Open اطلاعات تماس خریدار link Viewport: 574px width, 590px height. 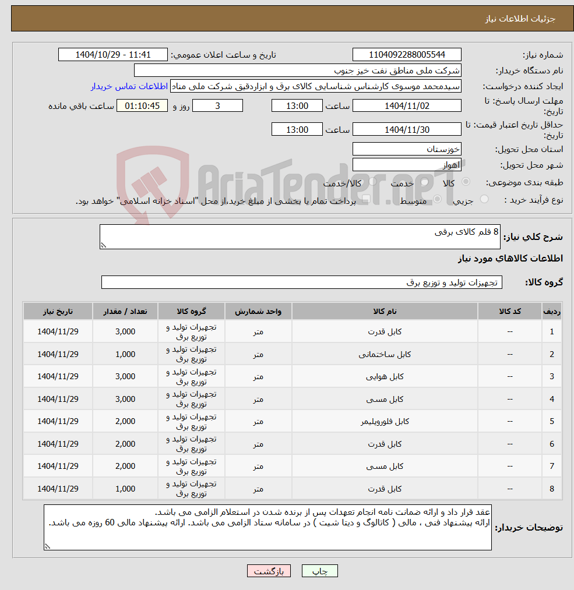click(x=129, y=86)
